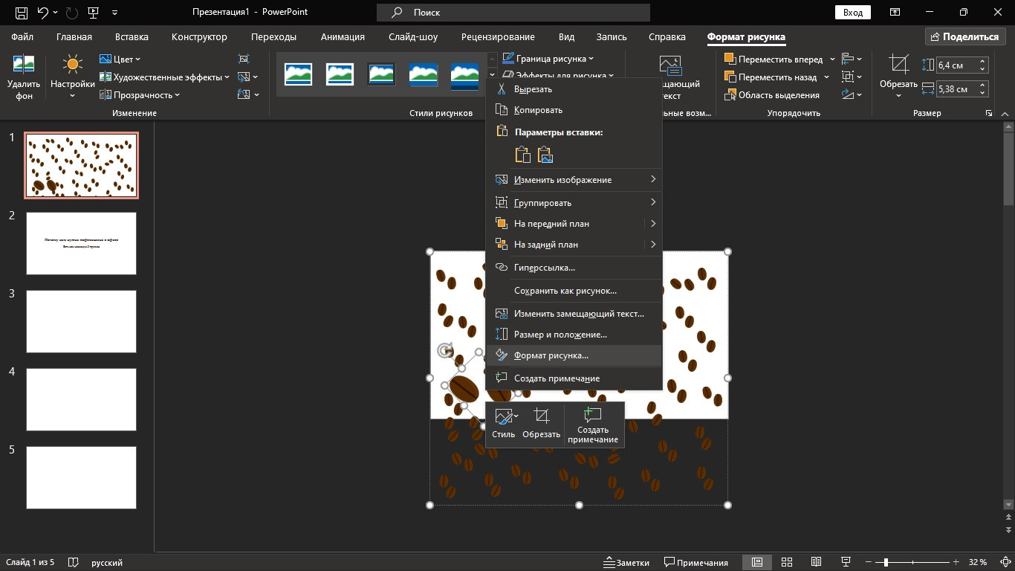Click the Вход sign-in button

[853, 13]
